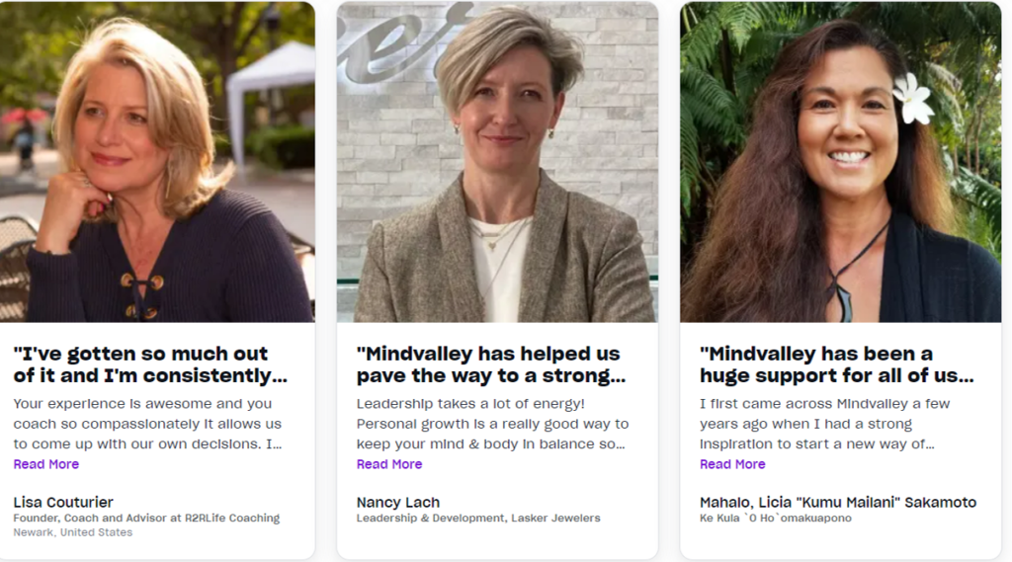Select the name Nancy Lach
This screenshot has width=1012, height=562.
point(398,502)
